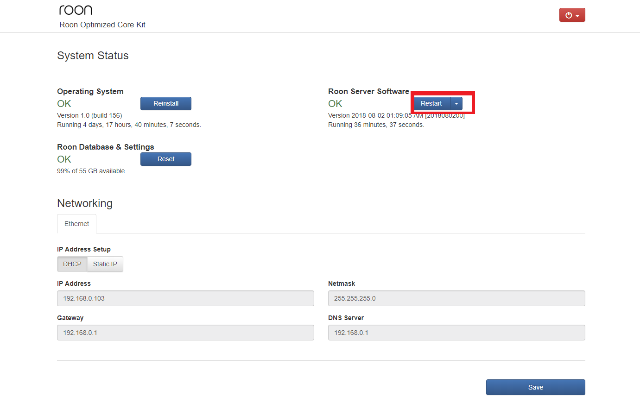Click the Roon logo

pos(76,10)
